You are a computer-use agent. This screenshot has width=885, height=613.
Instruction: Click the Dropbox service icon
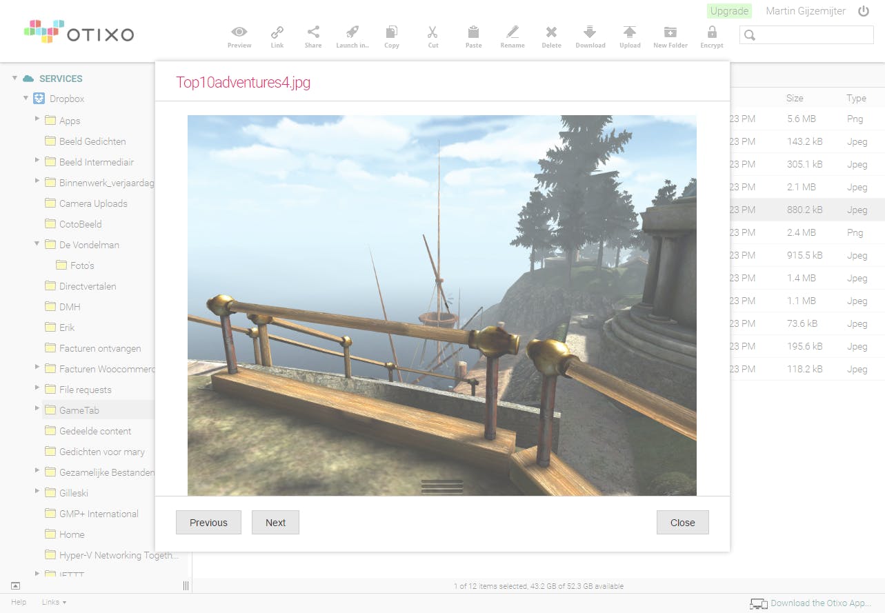pyautogui.click(x=39, y=99)
